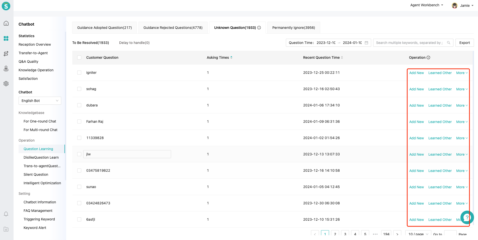The width and height of the screenshot is (478, 240).
Task: Select the Delay to handle sub-tab
Action: tap(134, 43)
